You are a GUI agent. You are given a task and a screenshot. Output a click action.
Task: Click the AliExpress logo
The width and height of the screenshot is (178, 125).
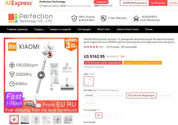(x=19, y=3)
